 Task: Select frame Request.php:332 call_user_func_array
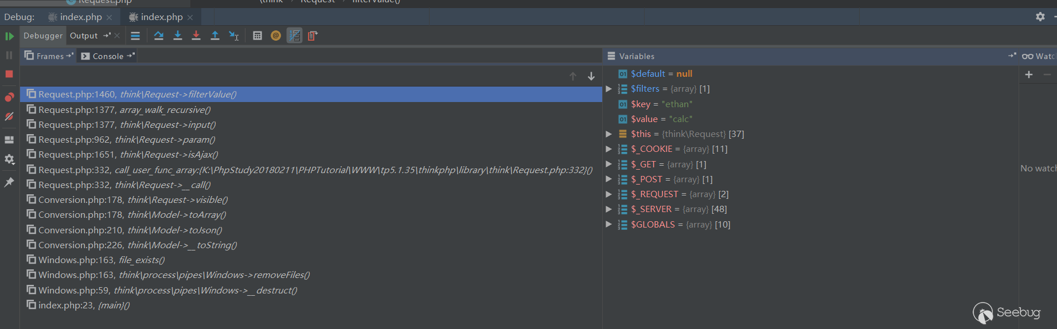coord(311,170)
